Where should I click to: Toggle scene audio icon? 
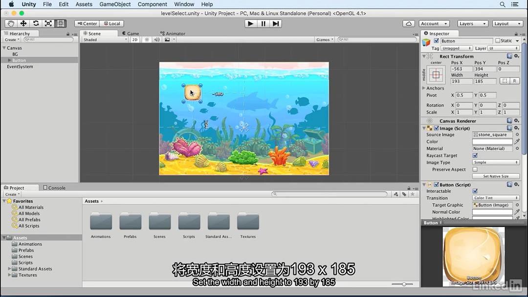157,40
